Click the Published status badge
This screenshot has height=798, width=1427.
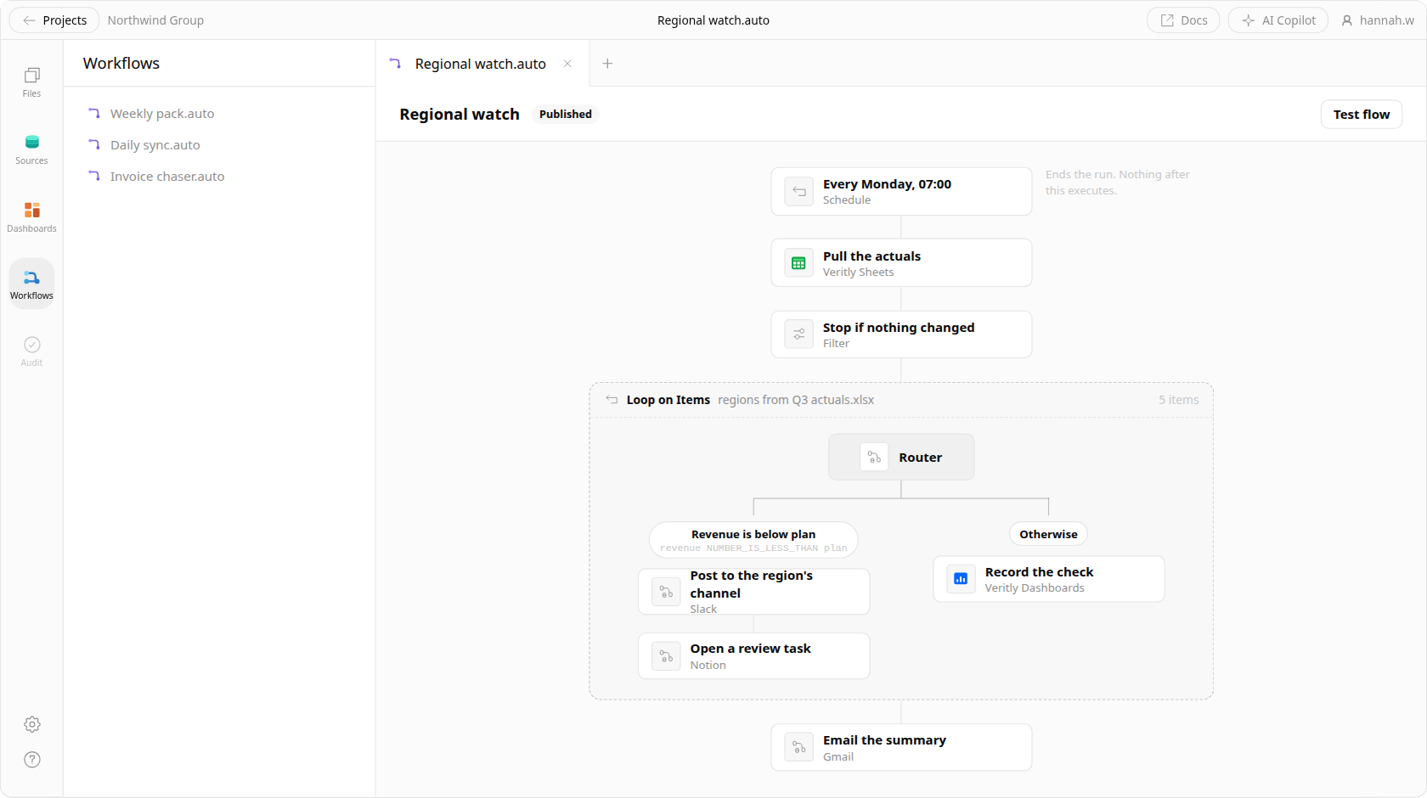[566, 115]
